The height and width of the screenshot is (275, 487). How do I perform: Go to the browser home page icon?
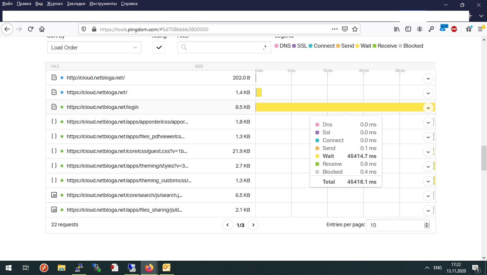tap(42, 29)
